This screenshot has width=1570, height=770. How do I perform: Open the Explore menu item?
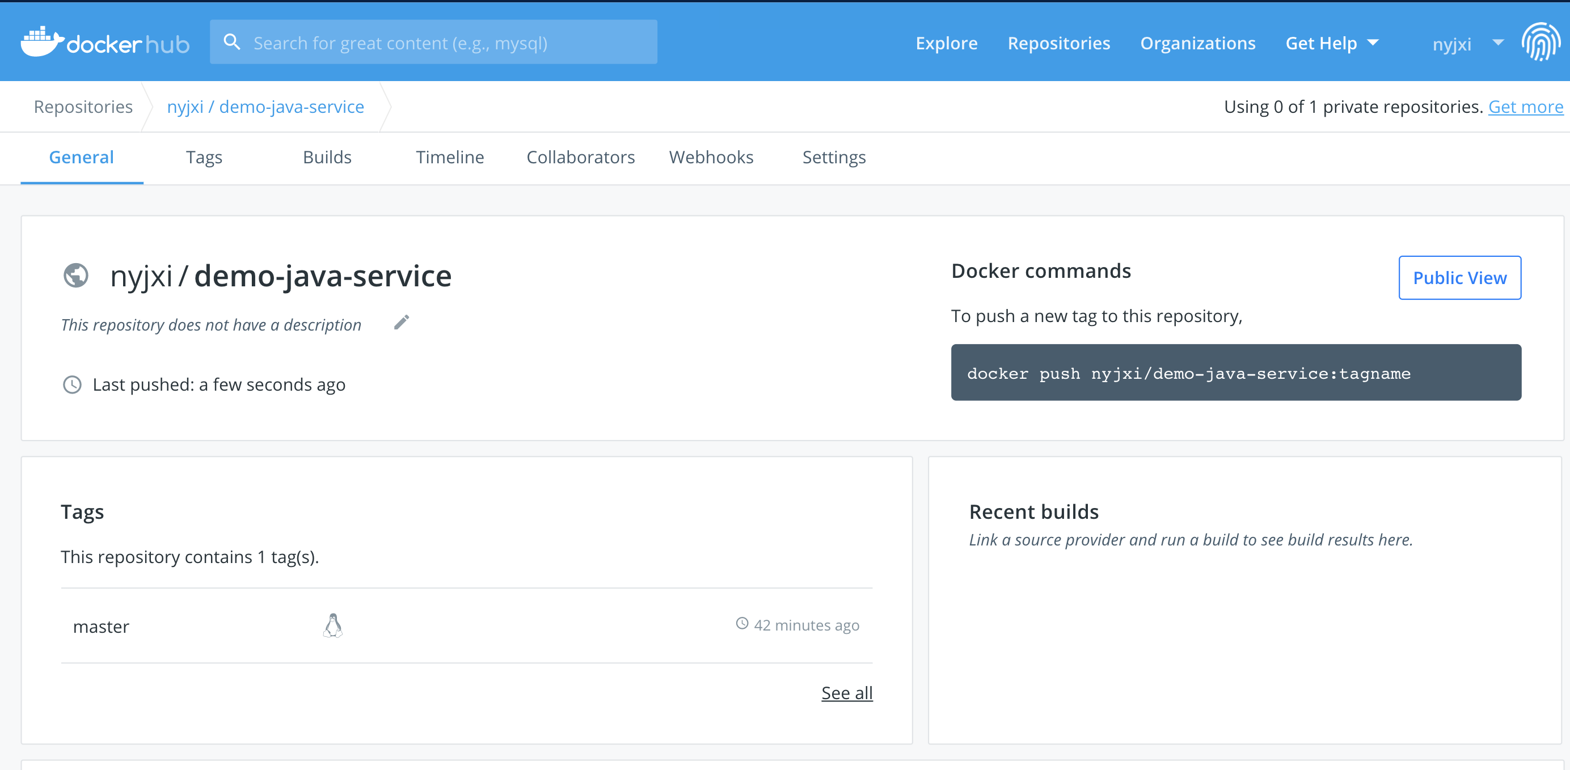[x=946, y=43]
